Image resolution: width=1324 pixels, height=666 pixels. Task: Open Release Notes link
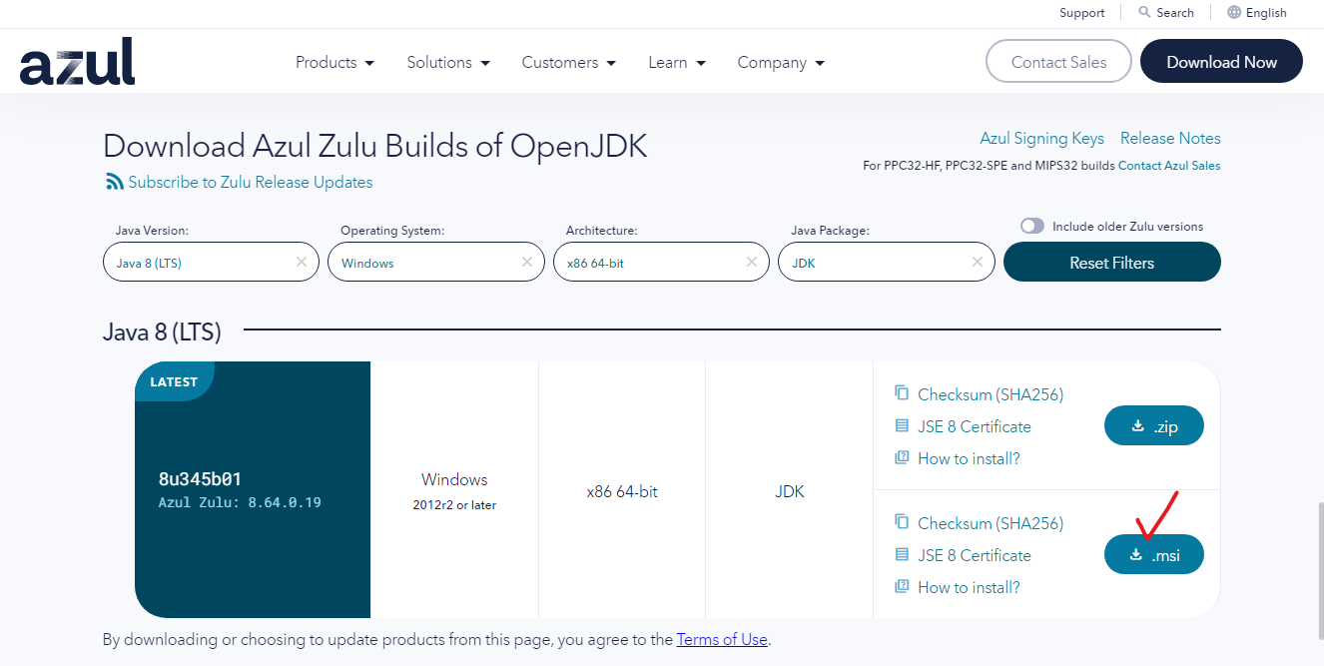(1170, 138)
